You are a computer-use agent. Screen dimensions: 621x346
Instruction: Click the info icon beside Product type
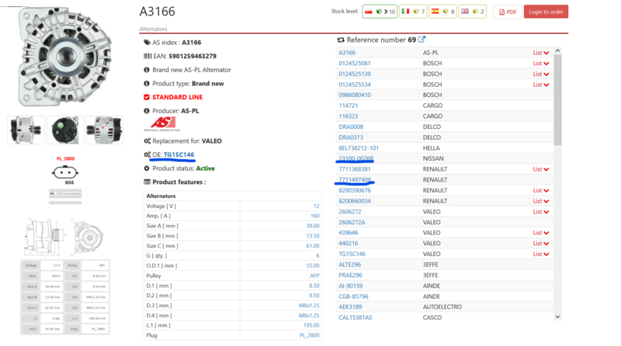(x=147, y=84)
